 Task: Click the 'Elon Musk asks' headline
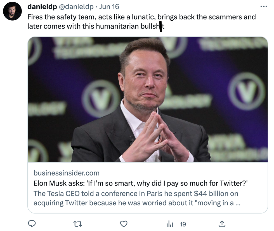pyautogui.click(x=141, y=183)
